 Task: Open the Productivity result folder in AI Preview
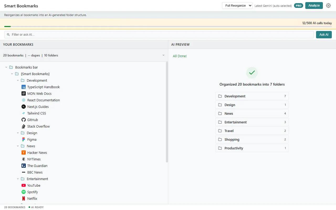tap(252, 148)
